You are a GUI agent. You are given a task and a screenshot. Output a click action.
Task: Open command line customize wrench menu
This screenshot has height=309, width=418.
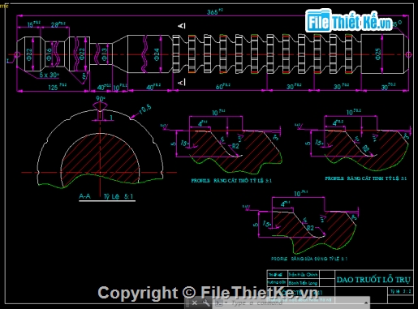[x=206, y=303]
